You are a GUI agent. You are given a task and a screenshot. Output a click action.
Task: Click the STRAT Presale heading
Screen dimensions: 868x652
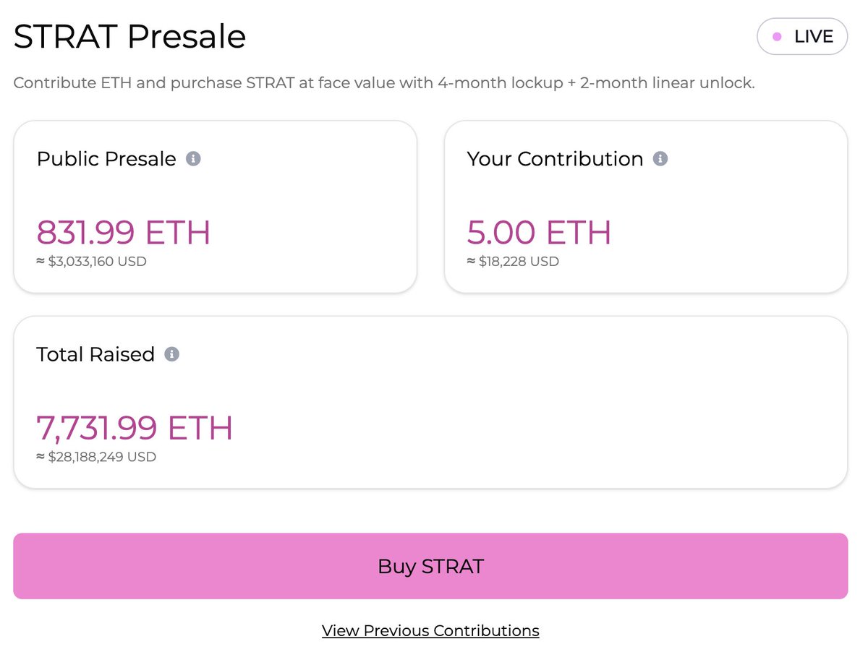pos(129,36)
